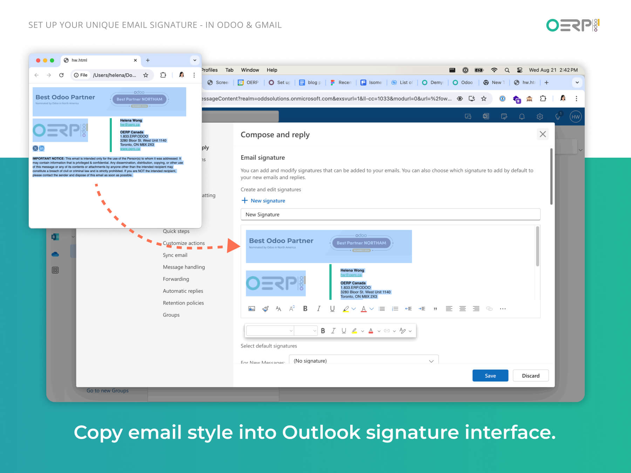
Task: Toggle italic formatting in the signature editor
Action: point(318,309)
